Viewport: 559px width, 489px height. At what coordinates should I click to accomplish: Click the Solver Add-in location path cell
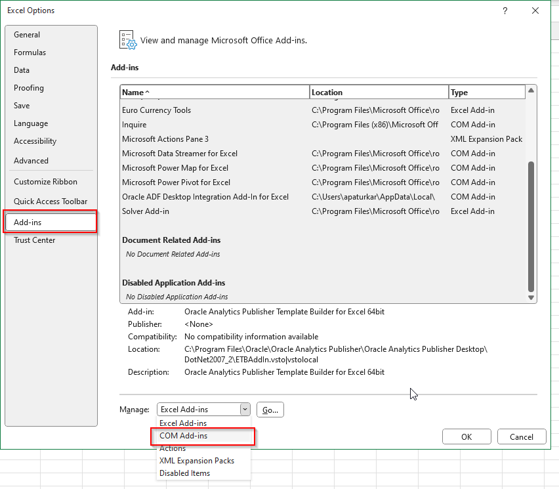pos(375,211)
